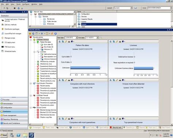173x138 pixels.
Task: Refresh the Licenses chart panel
Action: click(111, 42)
